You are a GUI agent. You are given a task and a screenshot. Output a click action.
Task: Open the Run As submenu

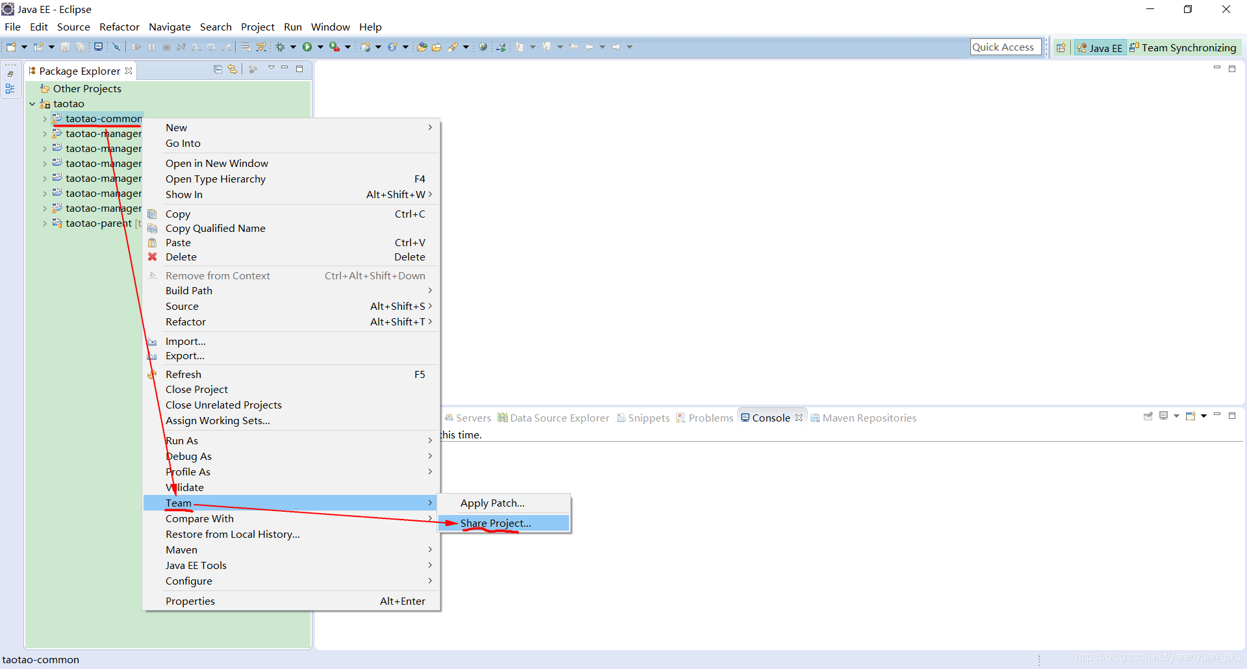click(292, 440)
